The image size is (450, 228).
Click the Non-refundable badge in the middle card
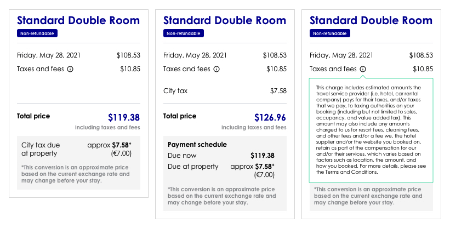click(184, 33)
